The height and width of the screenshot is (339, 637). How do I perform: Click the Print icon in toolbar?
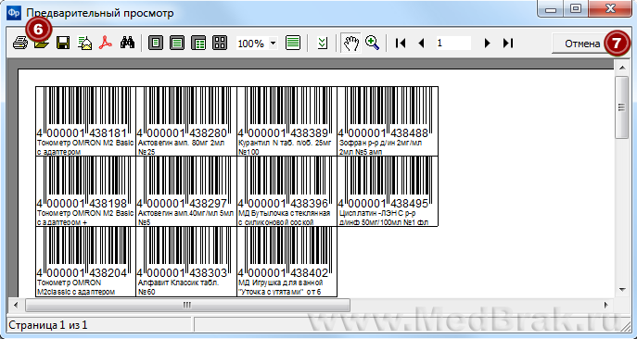(20, 43)
